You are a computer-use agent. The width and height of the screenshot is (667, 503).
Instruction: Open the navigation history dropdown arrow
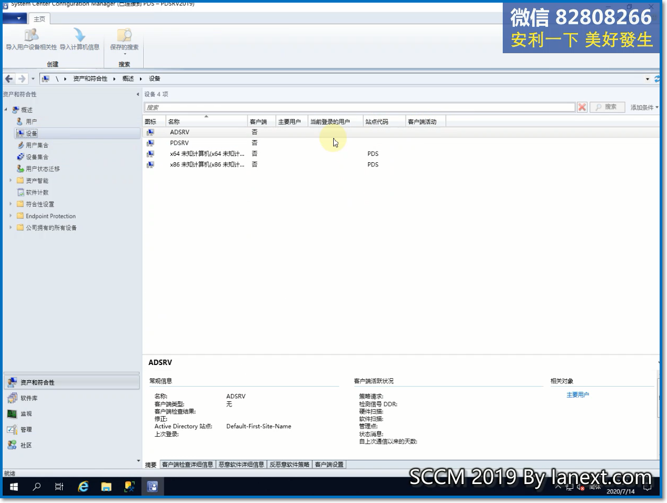[x=33, y=79]
